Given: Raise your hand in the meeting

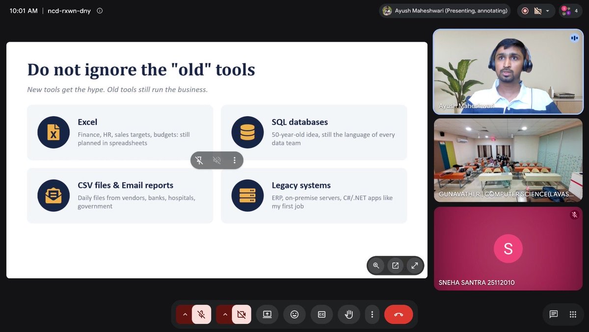Looking at the screenshot, I should pos(349,314).
